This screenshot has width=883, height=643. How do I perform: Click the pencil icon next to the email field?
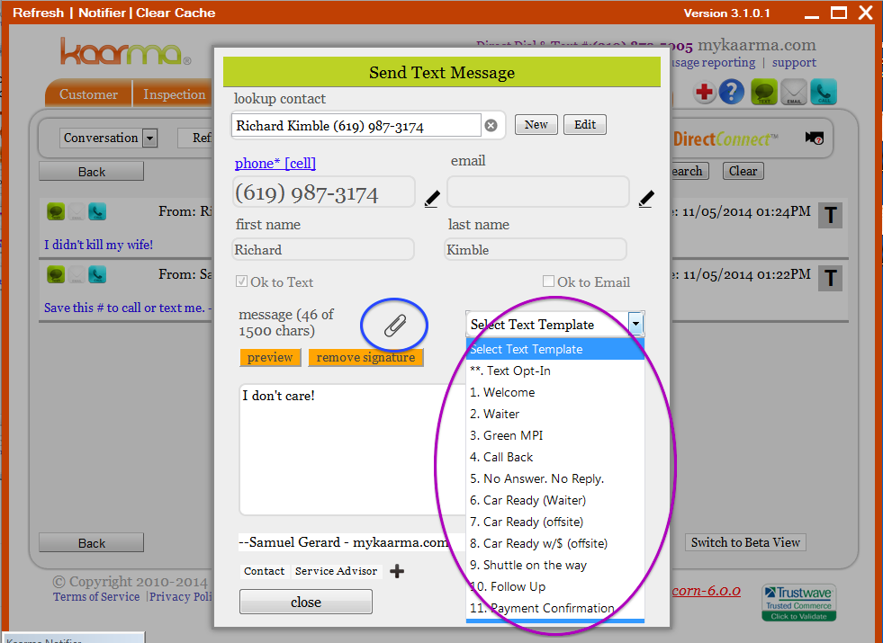(x=646, y=199)
